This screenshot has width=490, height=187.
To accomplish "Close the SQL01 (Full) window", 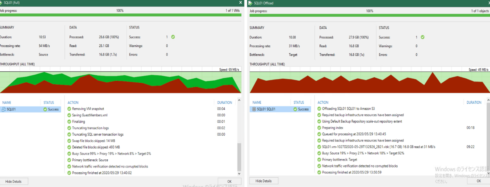I will [240, 3].
